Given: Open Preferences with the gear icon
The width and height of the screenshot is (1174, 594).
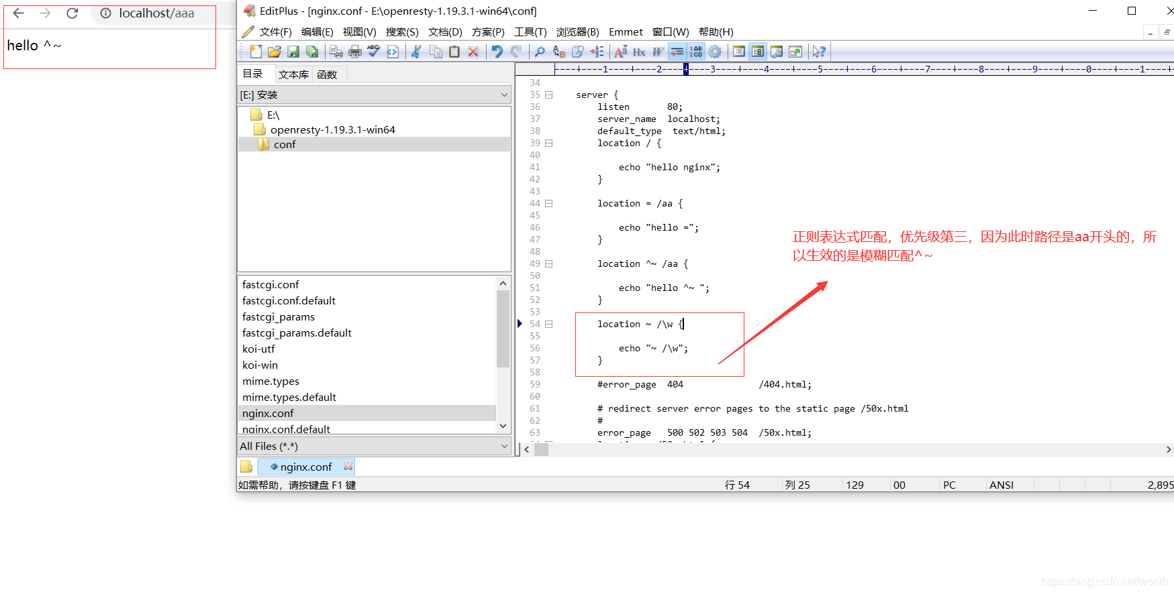Looking at the screenshot, I should pyautogui.click(x=716, y=52).
